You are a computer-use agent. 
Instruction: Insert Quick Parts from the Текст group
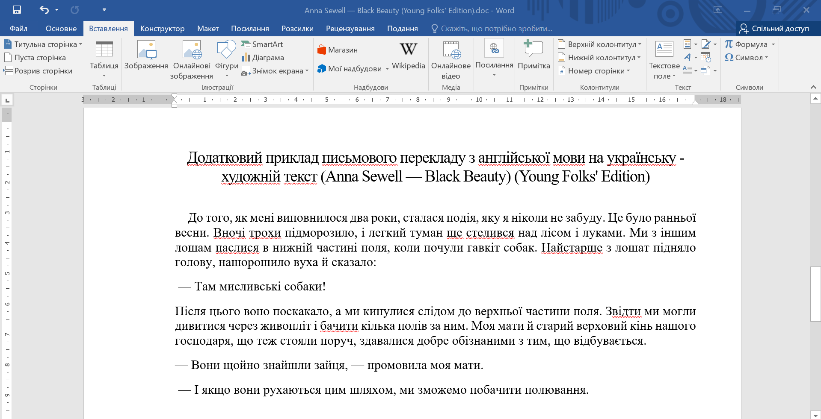(x=688, y=44)
